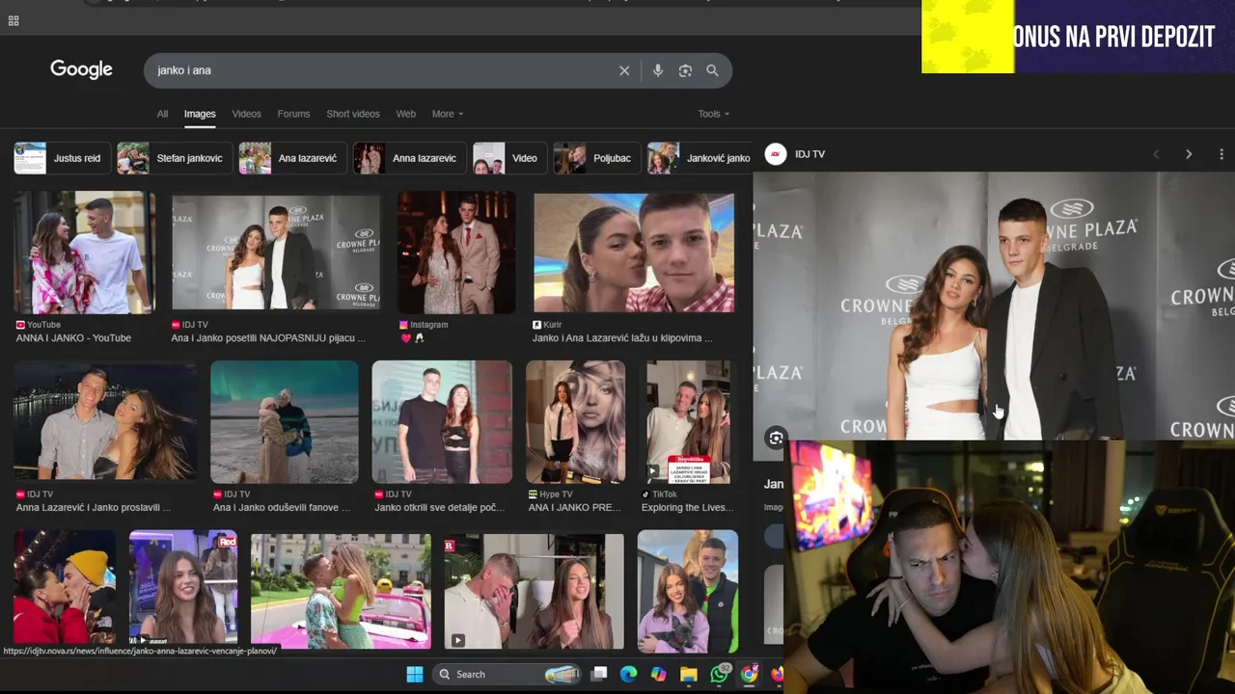Click the taskbar Search box
The image size is (1235, 694).
point(507,674)
